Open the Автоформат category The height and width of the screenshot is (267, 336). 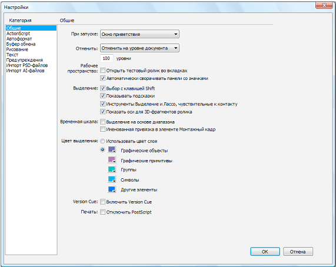(x=19, y=39)
